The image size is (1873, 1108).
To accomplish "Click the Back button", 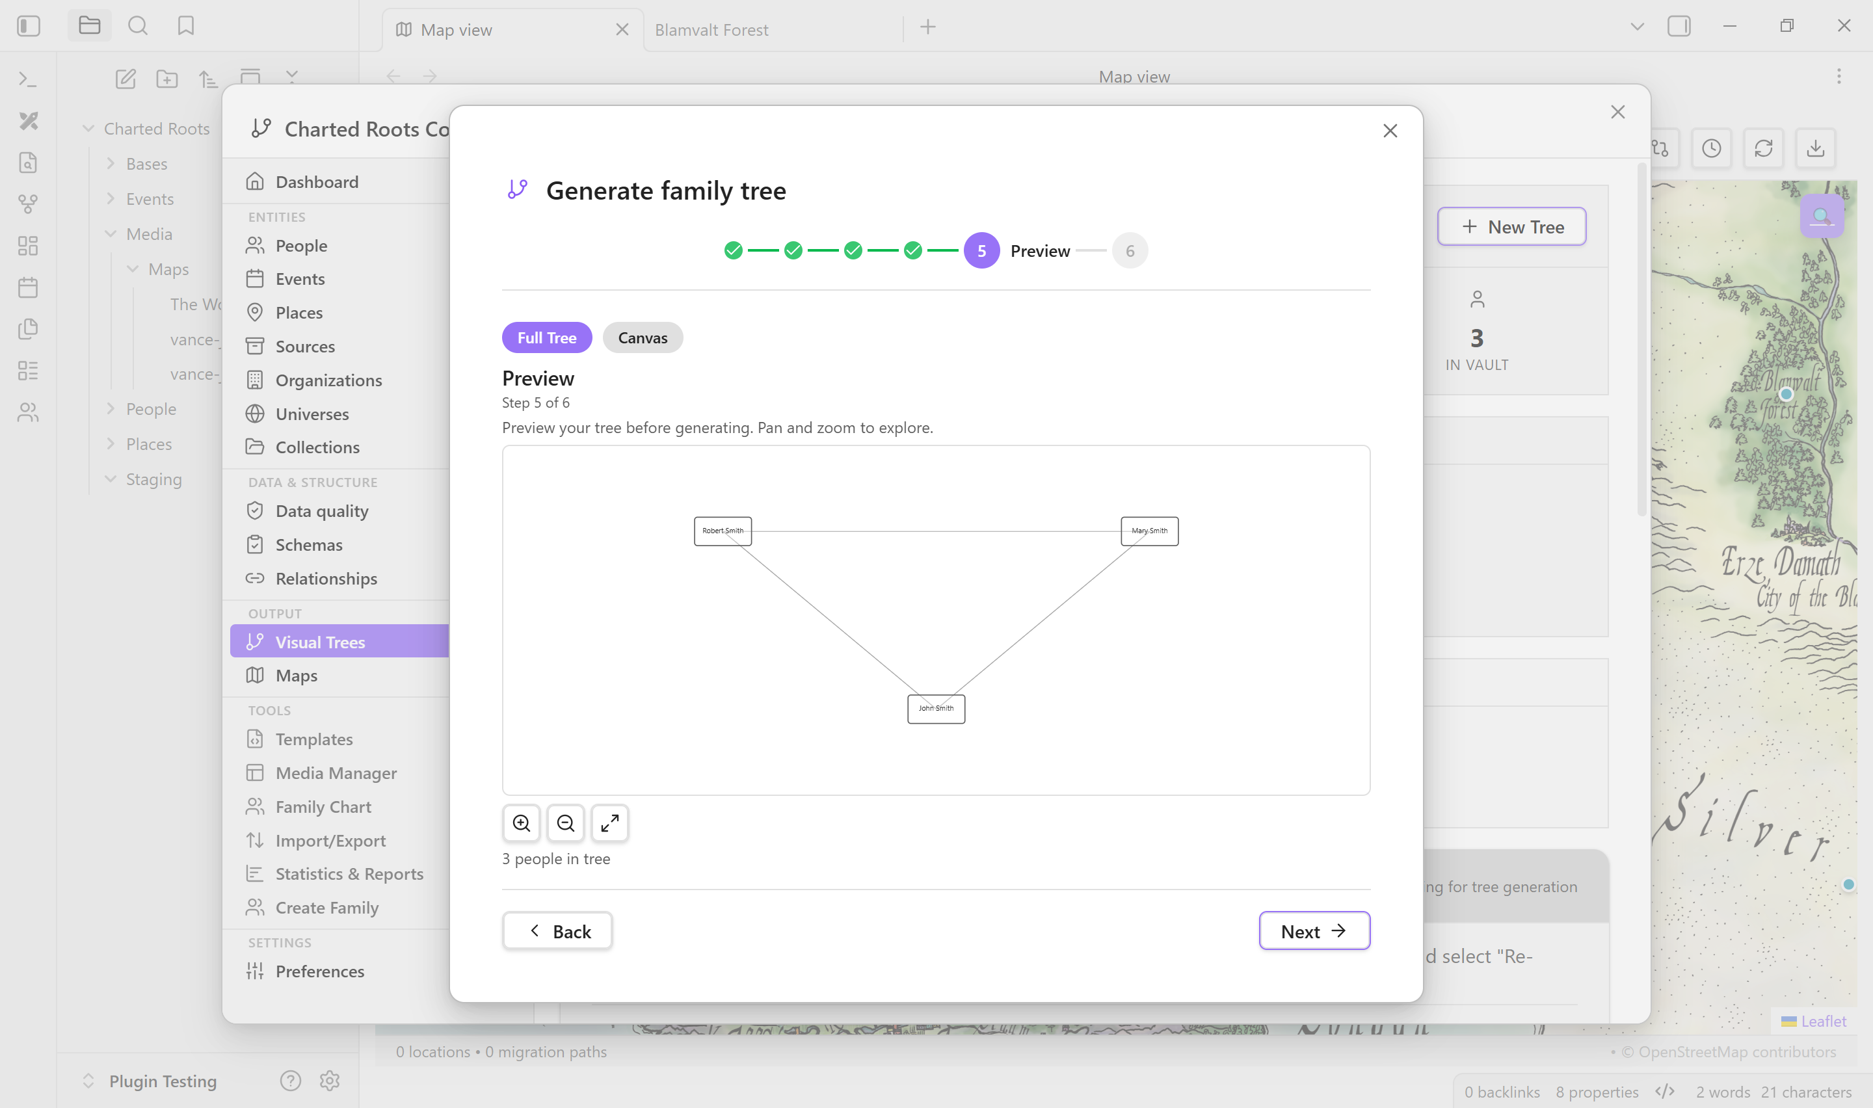I will 557,931.
